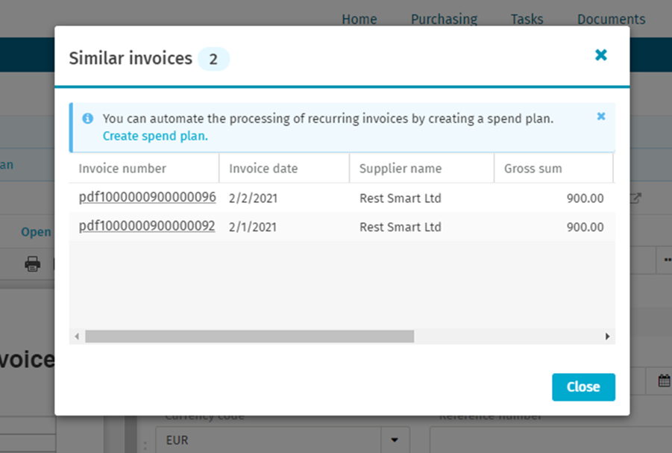Go to the Tasks section
This screenshot has width=672, height=453.
[x=527, y=19]
